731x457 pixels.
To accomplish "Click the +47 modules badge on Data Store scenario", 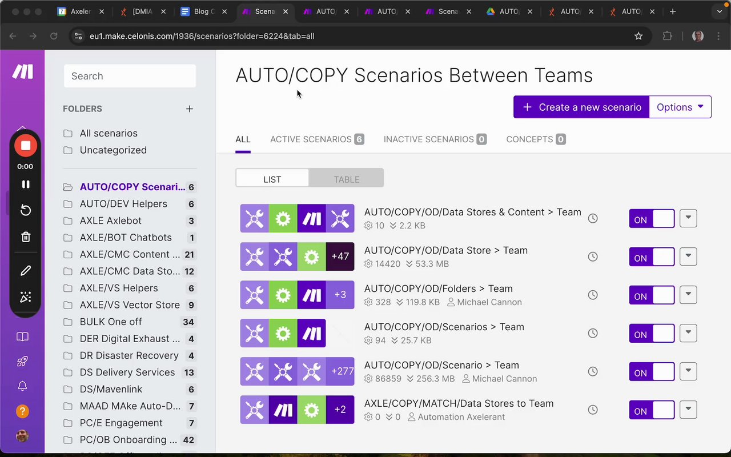I will click(x=340, y=256).
